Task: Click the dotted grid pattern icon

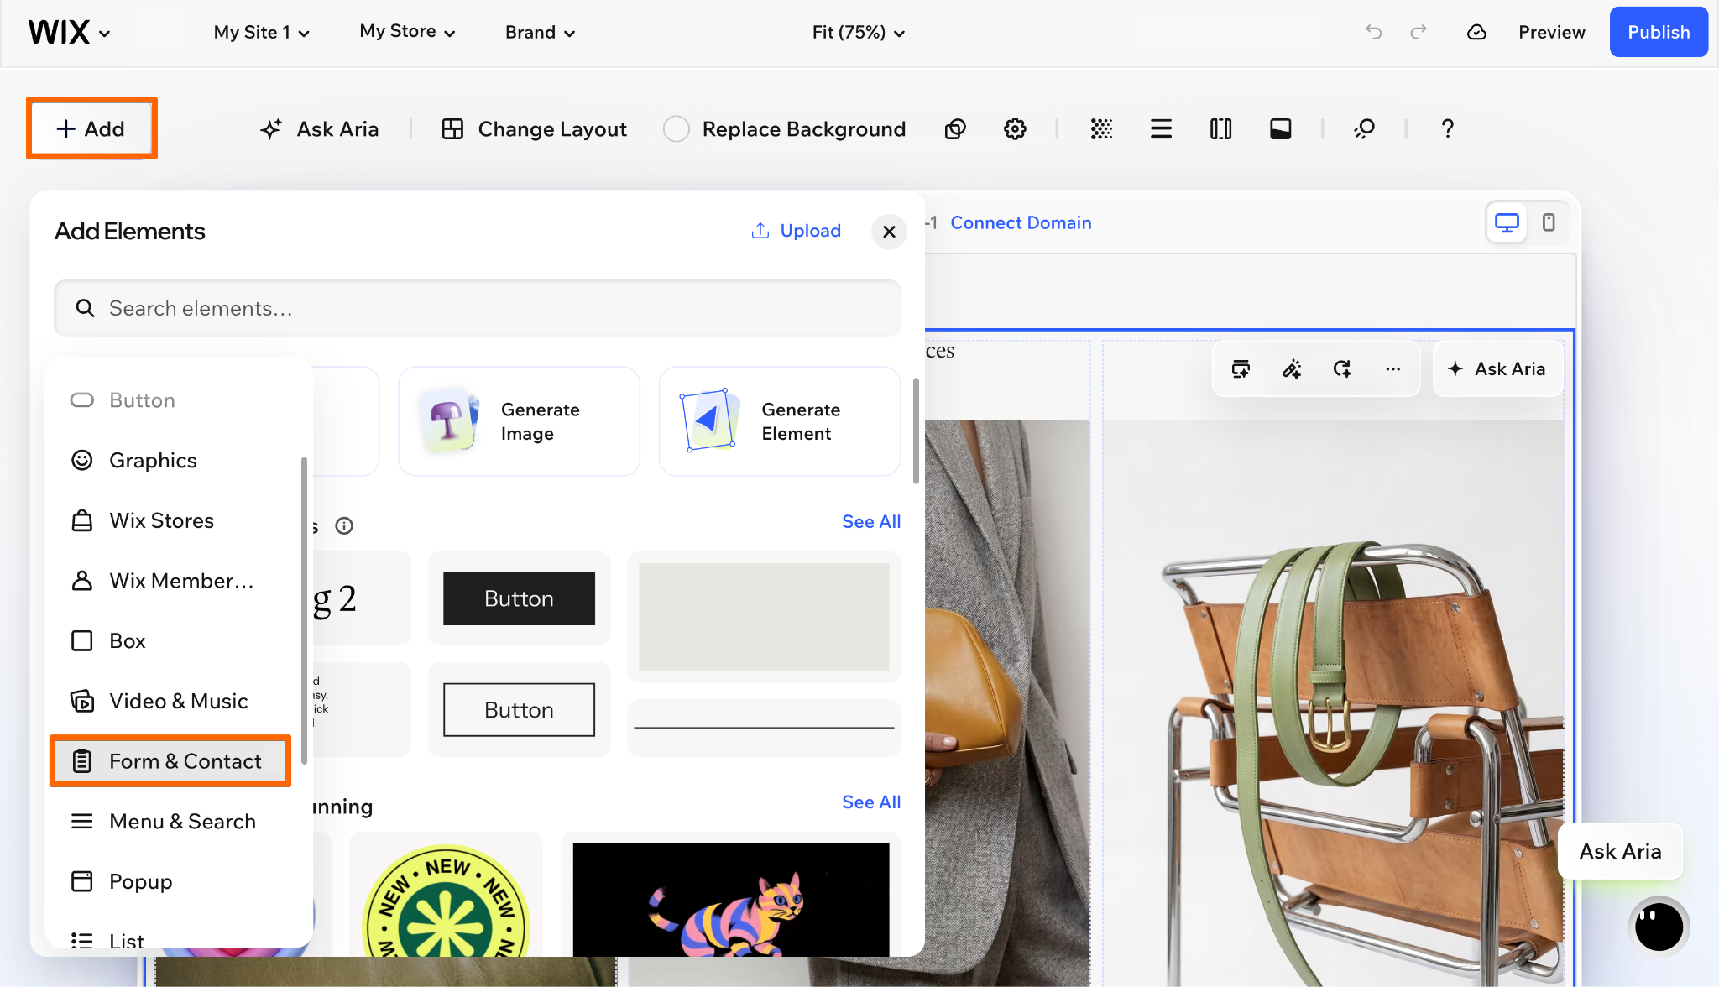Action: coord(1101,129)
